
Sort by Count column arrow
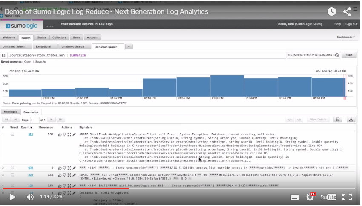32,128
